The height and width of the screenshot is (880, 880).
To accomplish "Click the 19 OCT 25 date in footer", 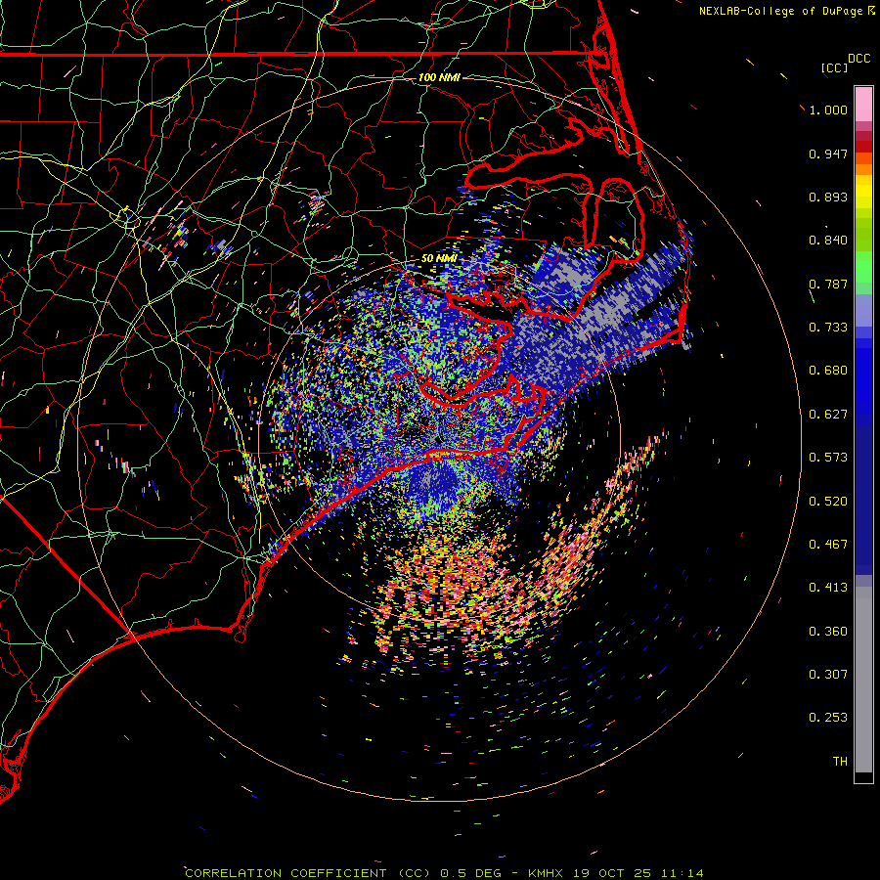I will pos(612,873).
